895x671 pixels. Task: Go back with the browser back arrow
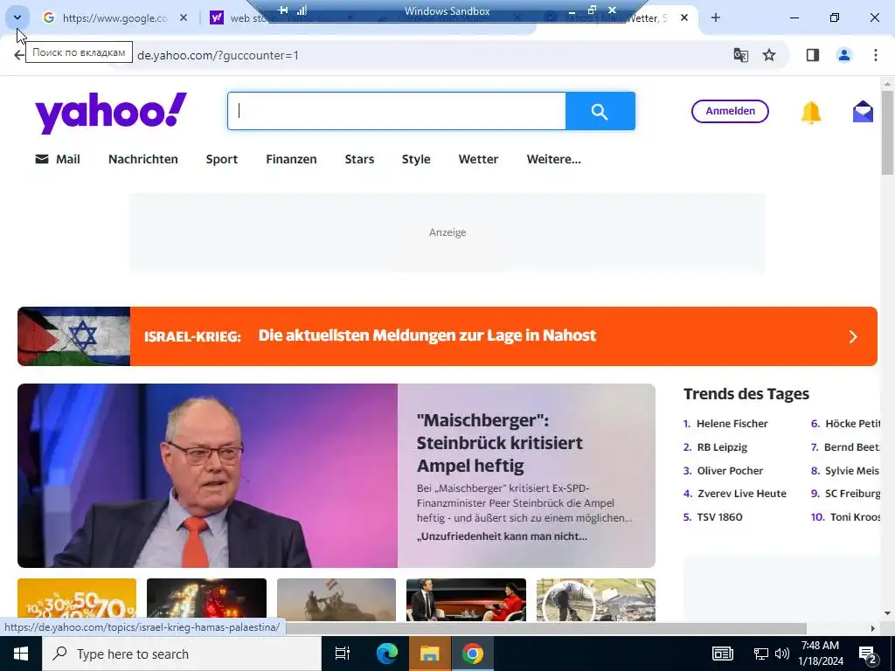point(19,55)
